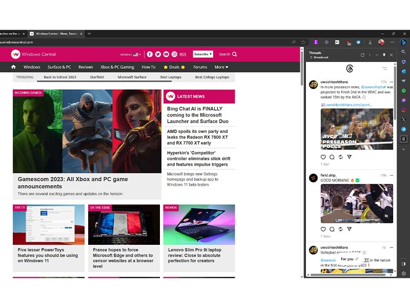Open new browser tab
This screenshot has height=308, width=410.
tap(89, 33)
